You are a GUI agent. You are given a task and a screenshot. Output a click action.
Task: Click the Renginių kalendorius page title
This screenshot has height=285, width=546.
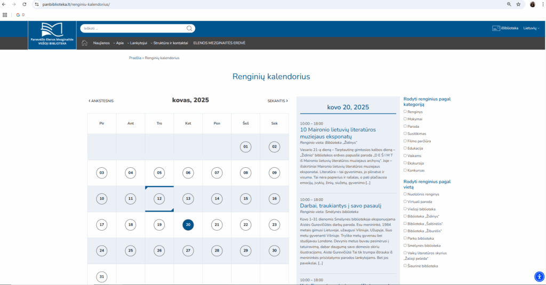point(271,77)
